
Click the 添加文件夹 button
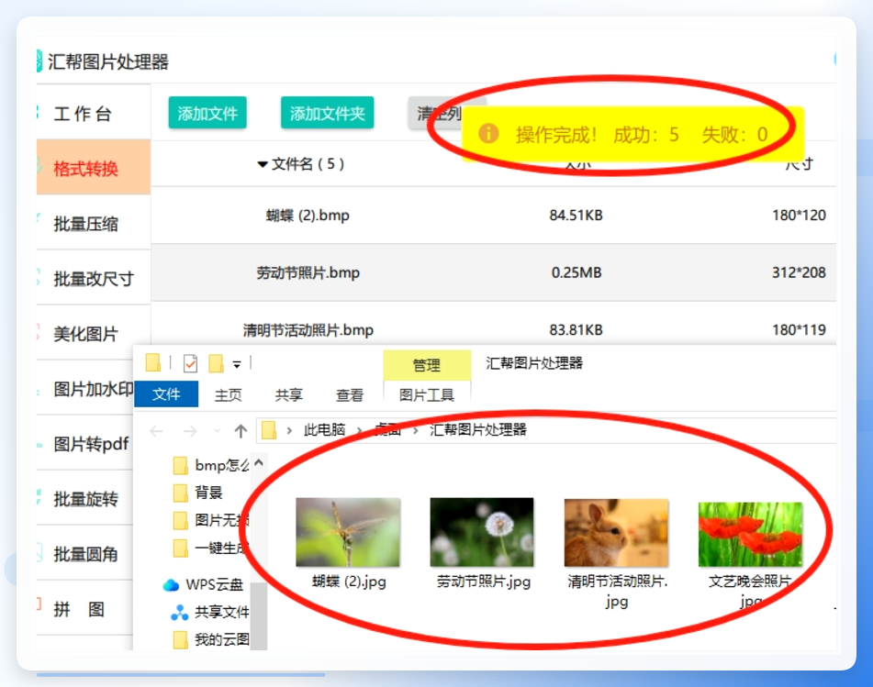(x=327, y=113)
